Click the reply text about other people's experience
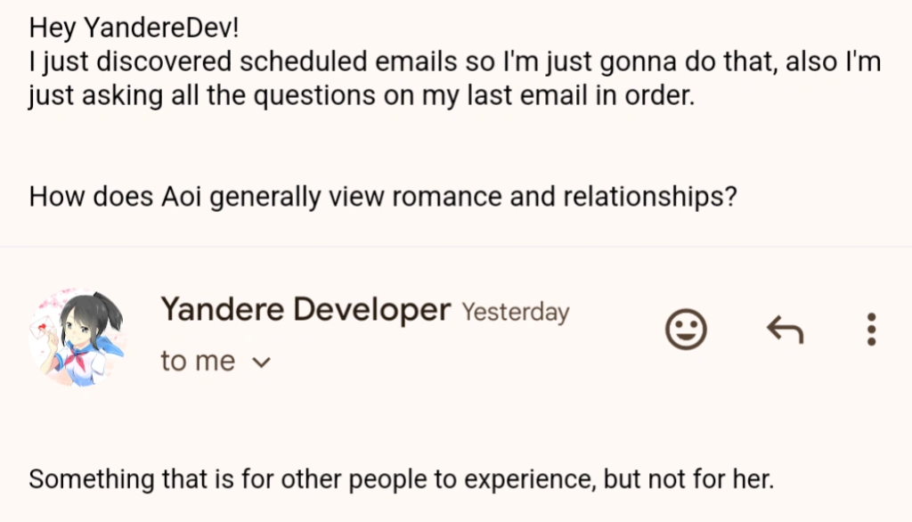The width and height of the screenshot is (912, 522). [402, 479]
